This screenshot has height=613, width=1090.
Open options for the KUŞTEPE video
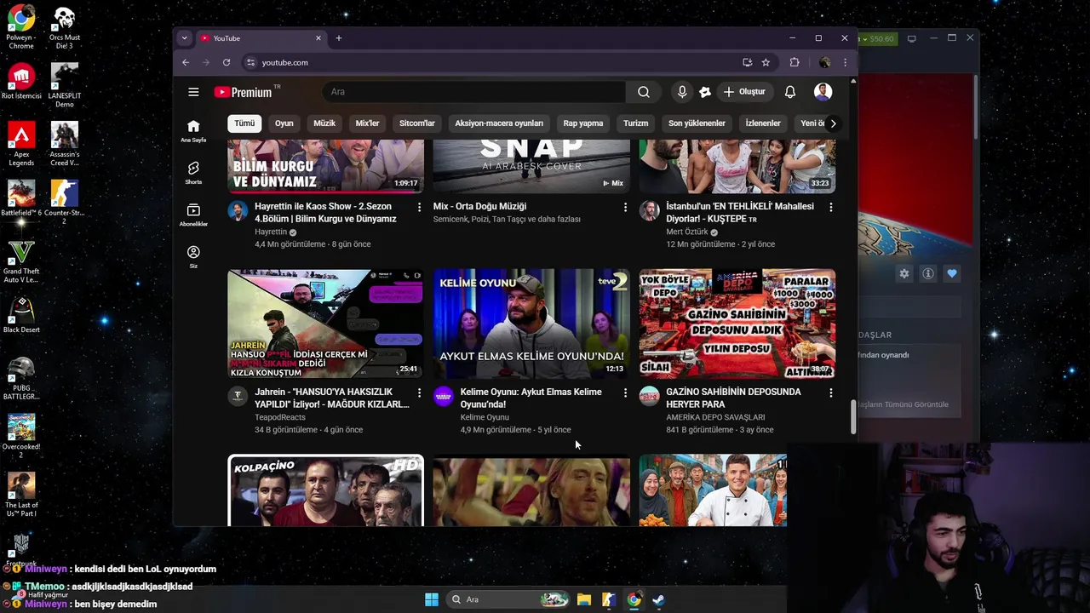pyautogui.click(x=831, y=207)
